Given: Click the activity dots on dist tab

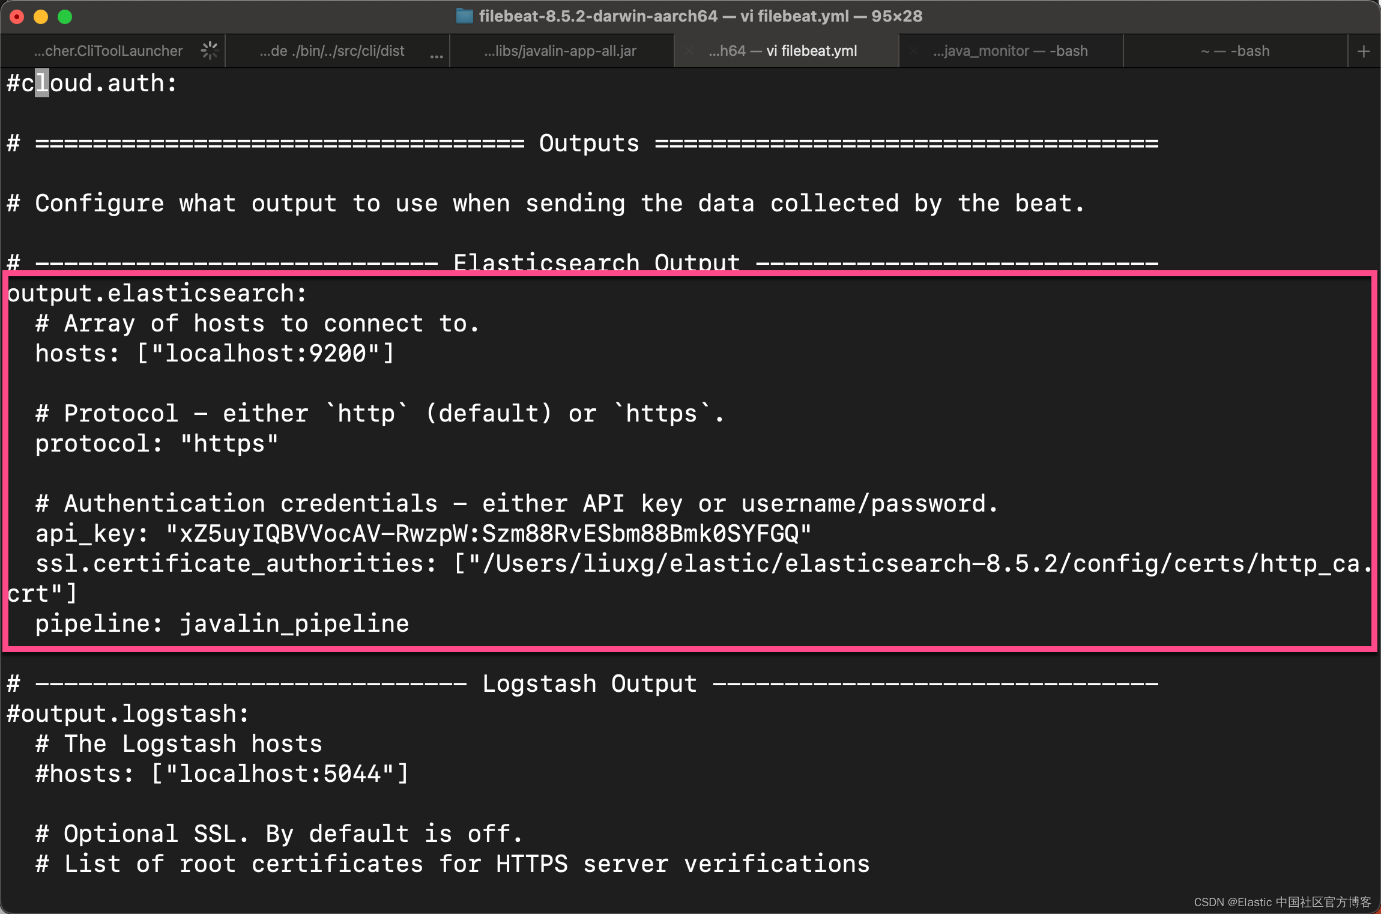Looking at the screenshot, I should point(437,56).
